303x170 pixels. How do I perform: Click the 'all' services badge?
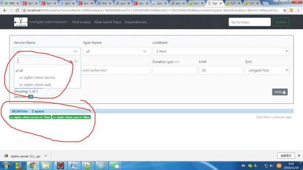click(31, 97)
